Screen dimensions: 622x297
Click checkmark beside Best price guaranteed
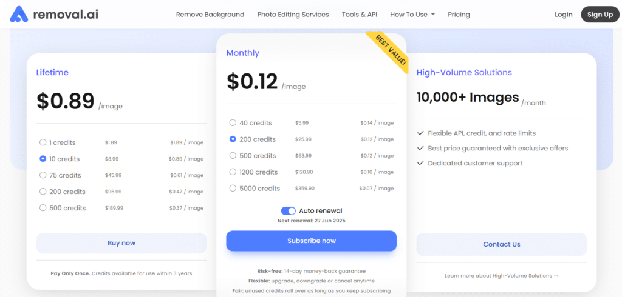click(x=420, y=148)
